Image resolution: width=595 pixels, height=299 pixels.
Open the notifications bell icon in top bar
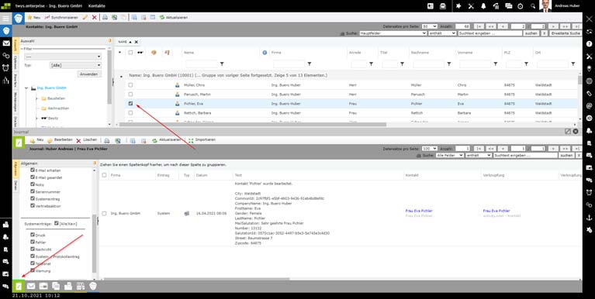pyautogui.click(x=483, y=6)
